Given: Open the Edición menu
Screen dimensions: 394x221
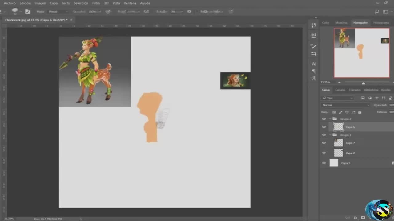Looking at the screenshot, I should [25, 3].
